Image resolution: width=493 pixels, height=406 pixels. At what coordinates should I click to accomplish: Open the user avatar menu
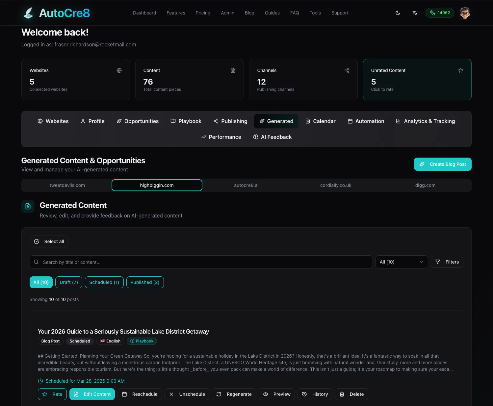(465, 13)
